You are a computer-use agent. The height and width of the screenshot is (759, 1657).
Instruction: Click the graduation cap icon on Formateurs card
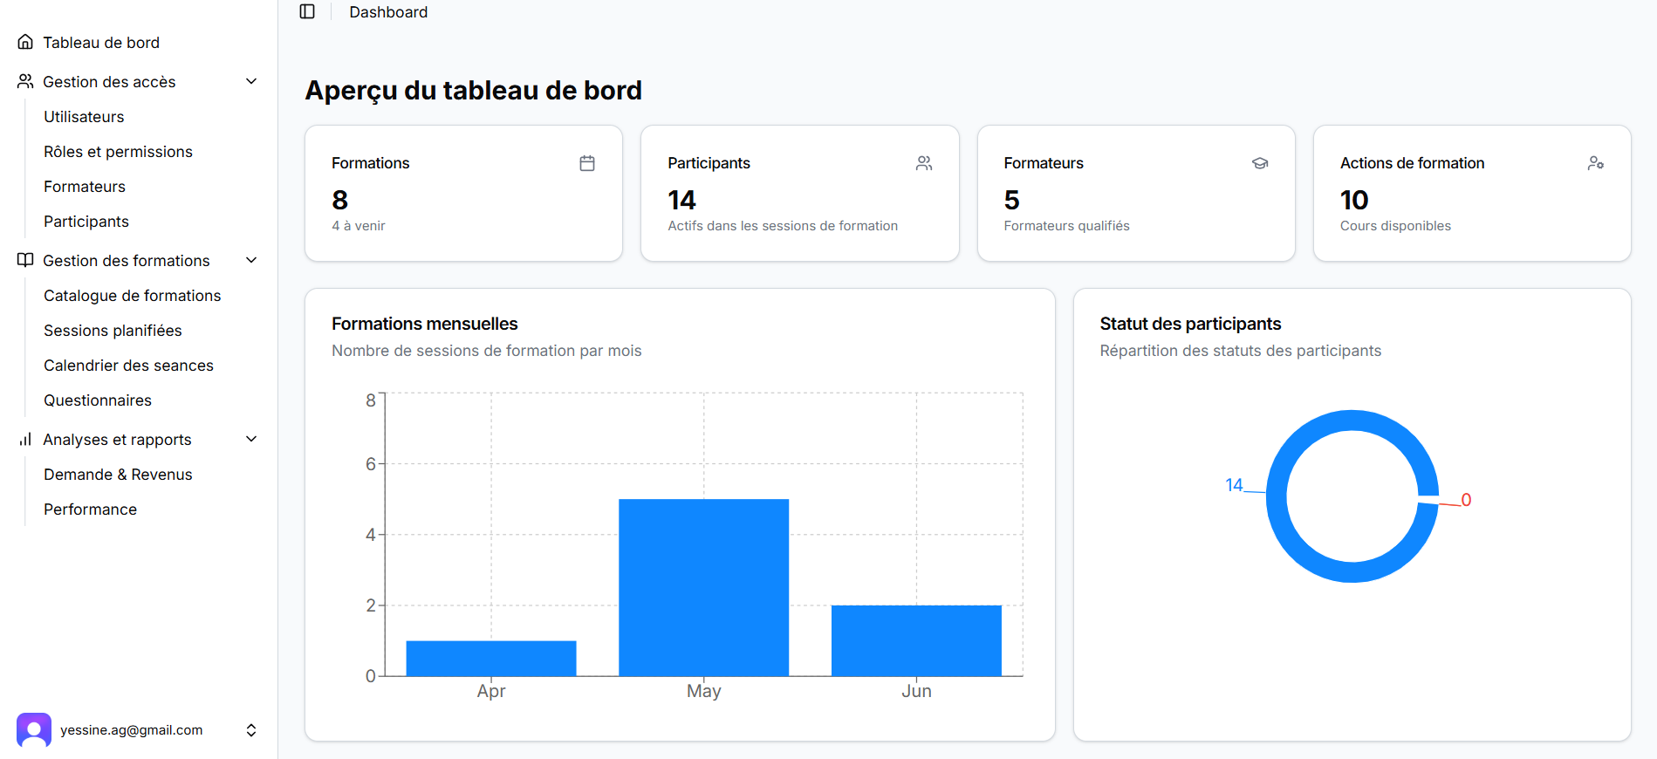click(1260, 163)
